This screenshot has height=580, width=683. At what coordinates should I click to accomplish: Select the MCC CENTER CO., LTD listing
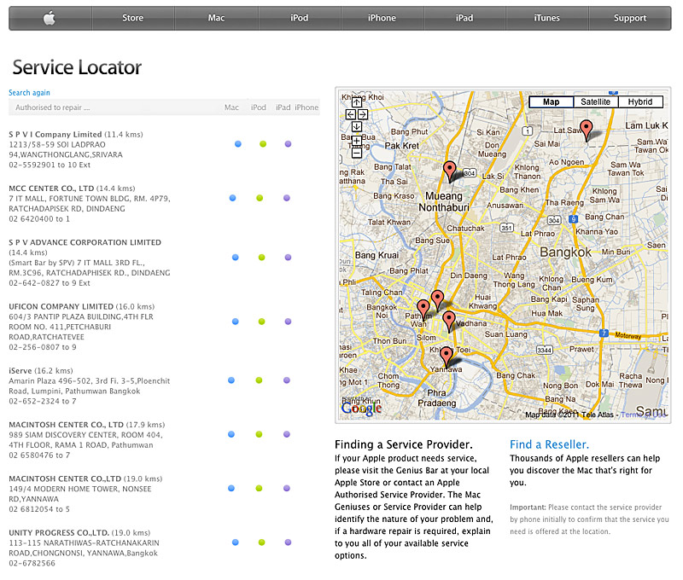tap(90, 204)
